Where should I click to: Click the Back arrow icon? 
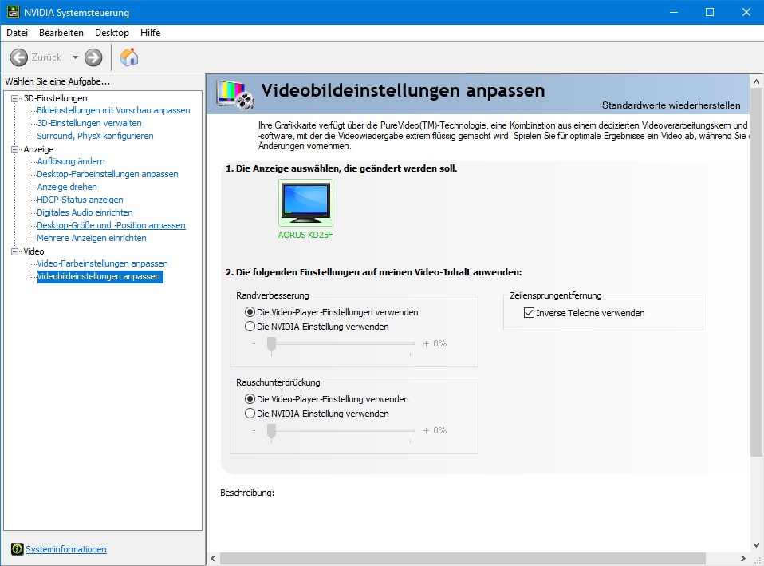(19, 57)
